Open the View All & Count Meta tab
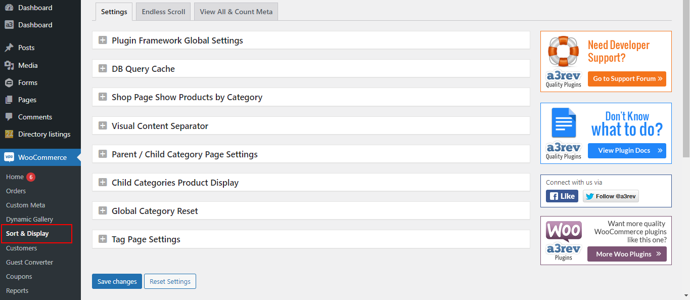 click(236, 12)
